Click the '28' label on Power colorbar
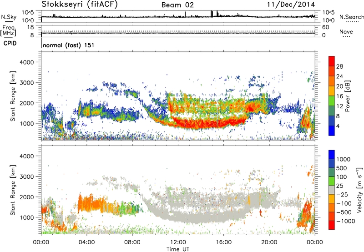The width and height of the screenshot is (364, 252). (339, 66)
